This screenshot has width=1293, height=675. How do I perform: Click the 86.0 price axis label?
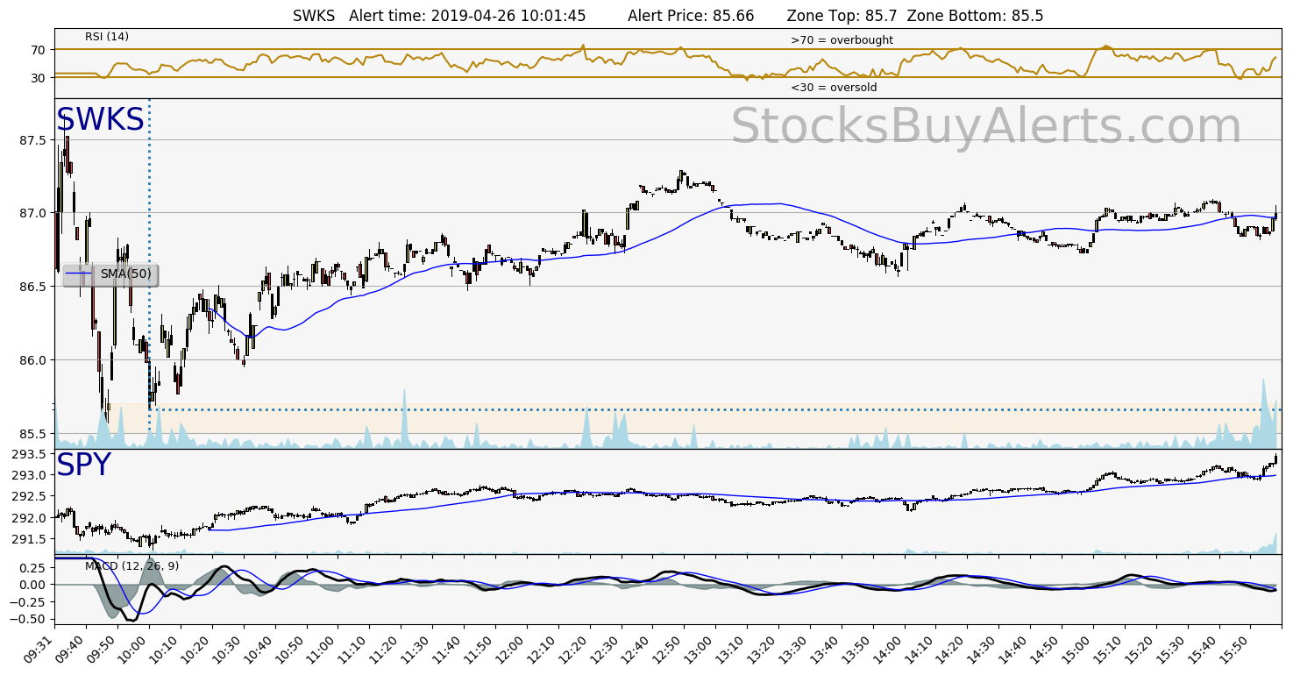[32, 360]
